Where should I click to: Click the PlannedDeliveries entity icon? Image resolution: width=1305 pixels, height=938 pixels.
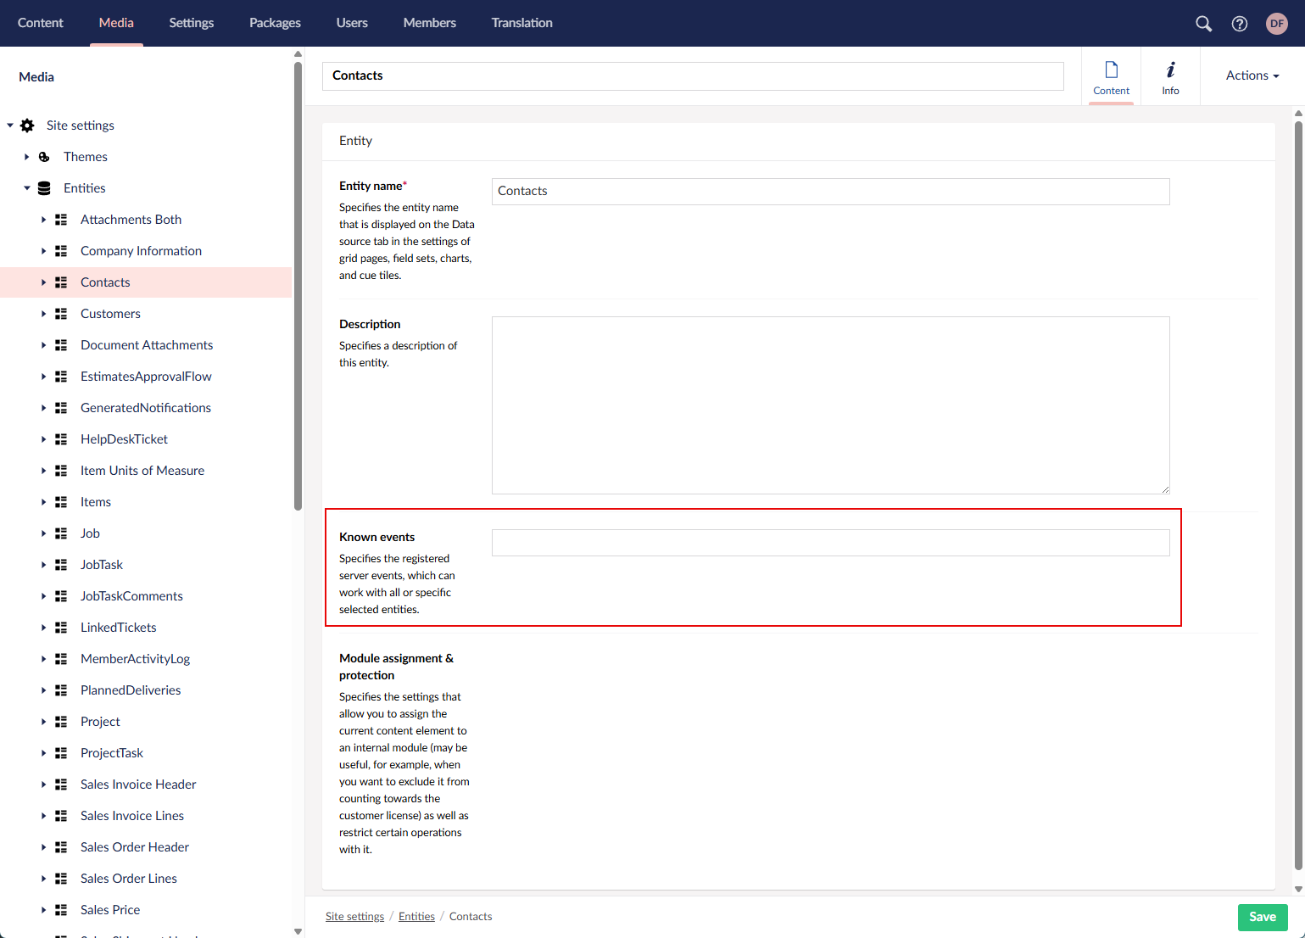[x=61, y=690]
